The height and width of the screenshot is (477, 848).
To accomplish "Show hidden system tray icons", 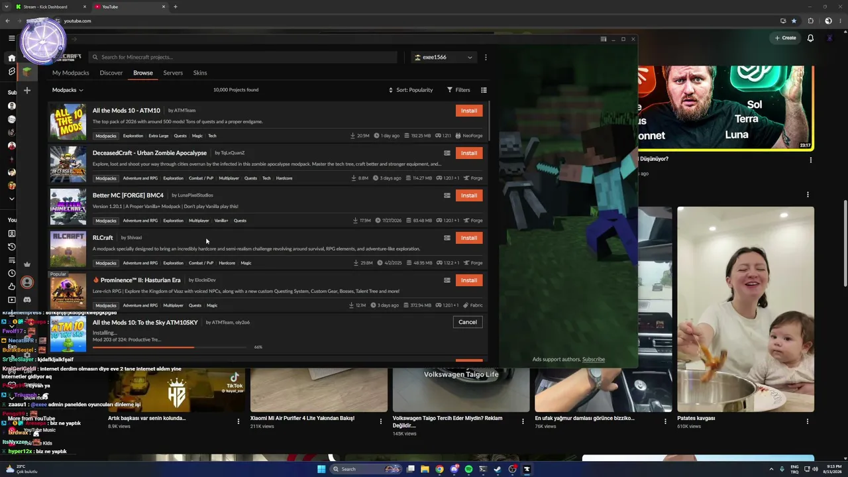I will click(772, 469).
